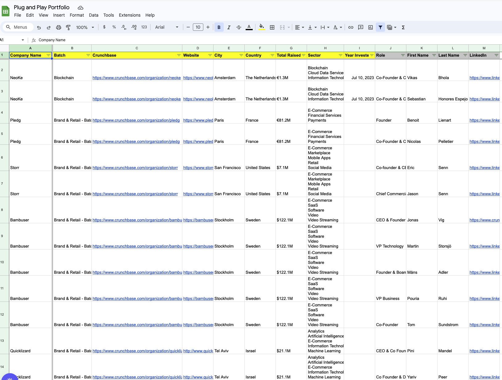Click the Sheets home logo icon
This screenshot has width=502, height=380.
tap(6, 12)
